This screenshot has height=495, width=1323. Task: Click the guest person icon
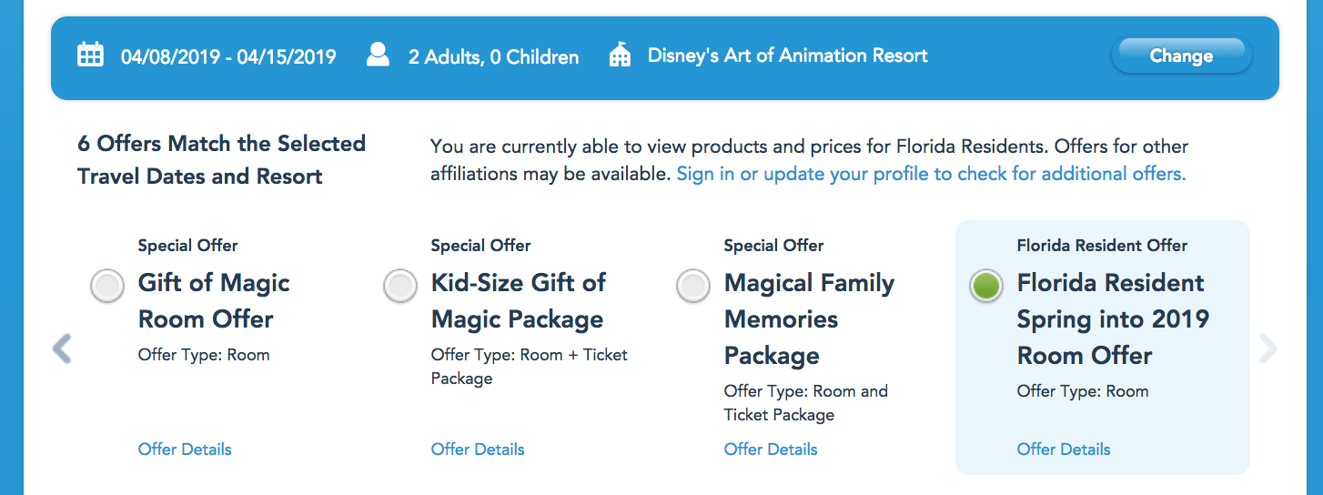click(x=378, y=55)
